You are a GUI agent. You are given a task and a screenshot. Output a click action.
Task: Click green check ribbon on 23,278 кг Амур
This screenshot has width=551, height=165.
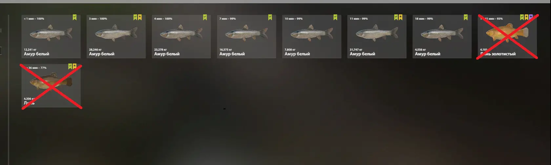pos(205,17)
